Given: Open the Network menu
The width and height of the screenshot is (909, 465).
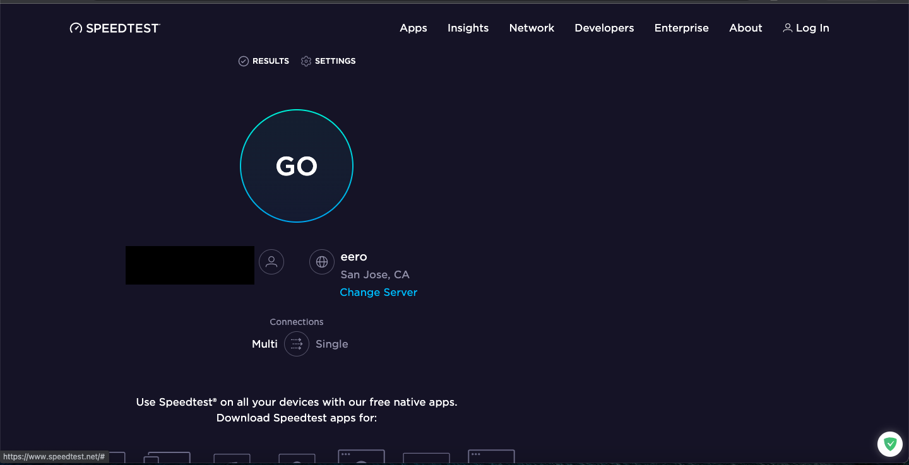Looking at the screenshot, I should coord(532,28).
